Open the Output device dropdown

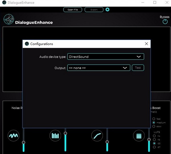pos(99,68)
